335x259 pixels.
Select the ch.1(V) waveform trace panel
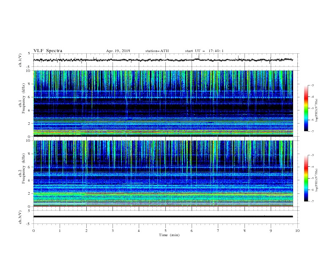tap(166, 60)
